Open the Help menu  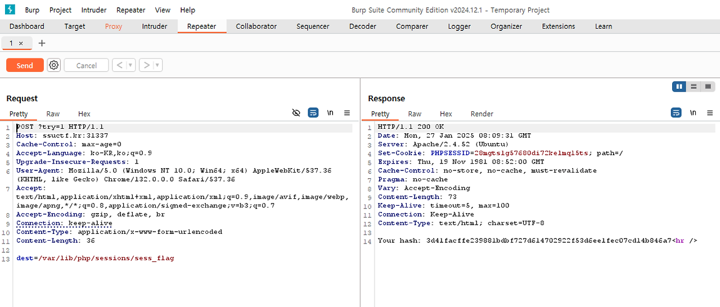[188, 10]
